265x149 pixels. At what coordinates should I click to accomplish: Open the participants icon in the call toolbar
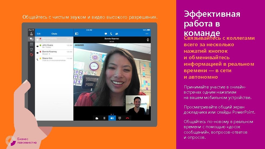click(117, 34)
